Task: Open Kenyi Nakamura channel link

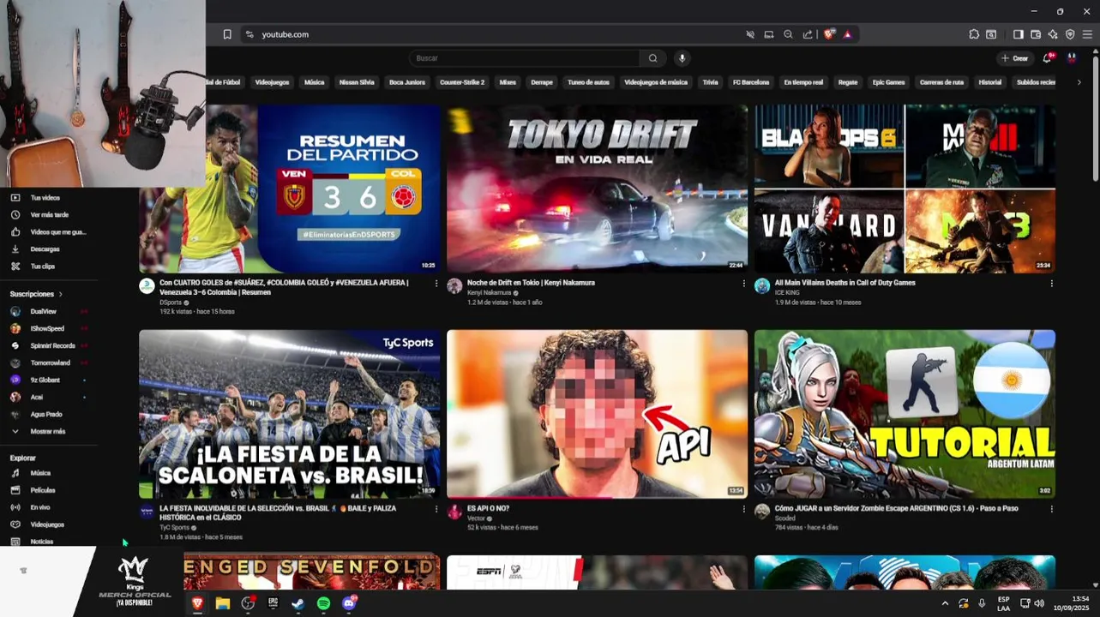Action: [x=489, y=293]
